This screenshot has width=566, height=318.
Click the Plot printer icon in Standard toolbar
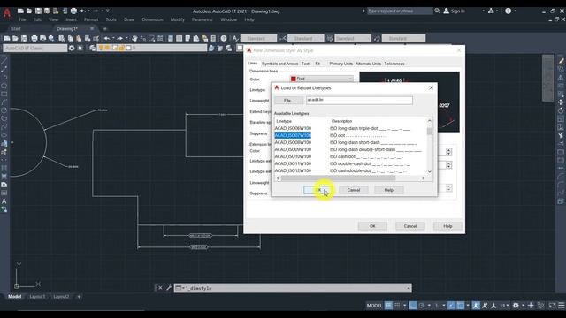[x=34, y=38]
